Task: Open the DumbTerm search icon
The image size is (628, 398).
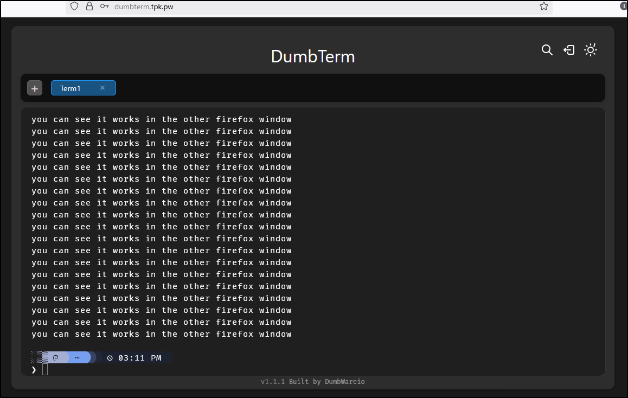Action: pyautogui.click(x=547, y=50)
